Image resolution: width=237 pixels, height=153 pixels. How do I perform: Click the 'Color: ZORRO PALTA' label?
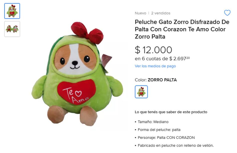(x=156, y=80)
